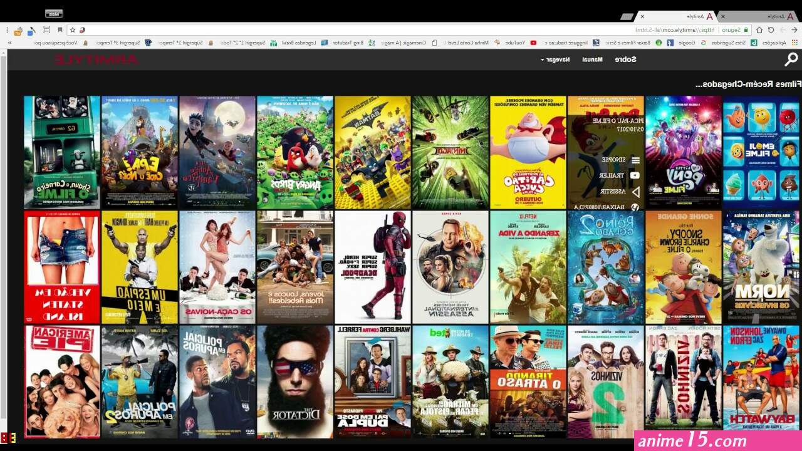Open the Verão em Staten Island poster
Image resolution: width=802 pixels, height=451 pixels.
coord(62,267)
